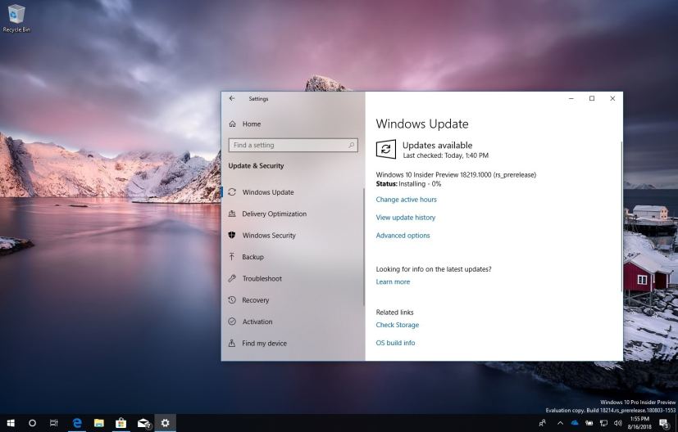The image size is (678, 432).
Task: Open Cortana search circle
Action: pyautogui.click(x=33, y=423)
